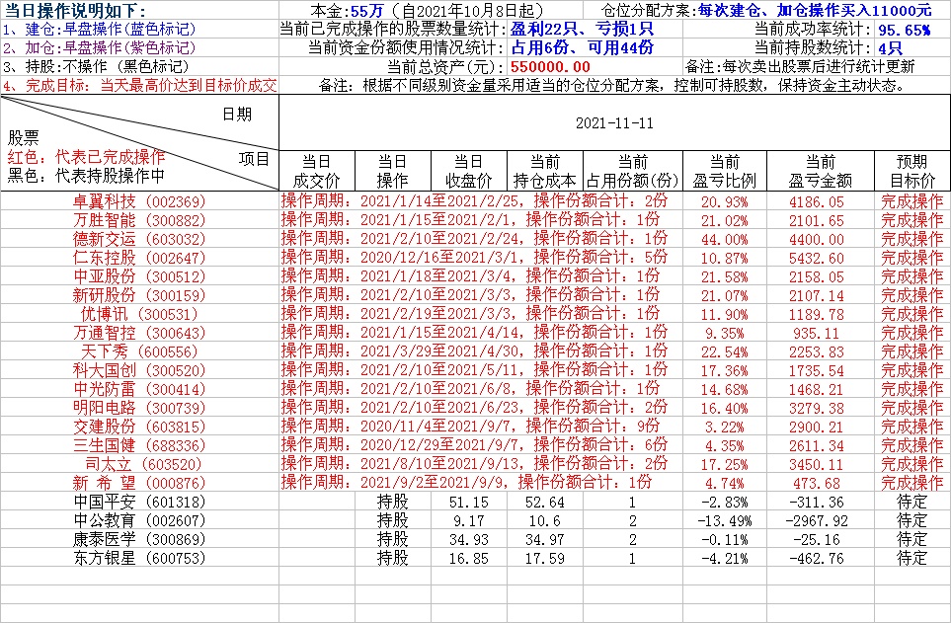Select the 中光防雷 (300414) cell

139,389
